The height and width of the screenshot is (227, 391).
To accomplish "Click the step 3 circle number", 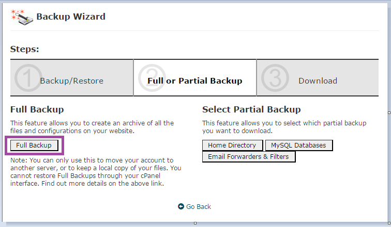I will 275,78.
